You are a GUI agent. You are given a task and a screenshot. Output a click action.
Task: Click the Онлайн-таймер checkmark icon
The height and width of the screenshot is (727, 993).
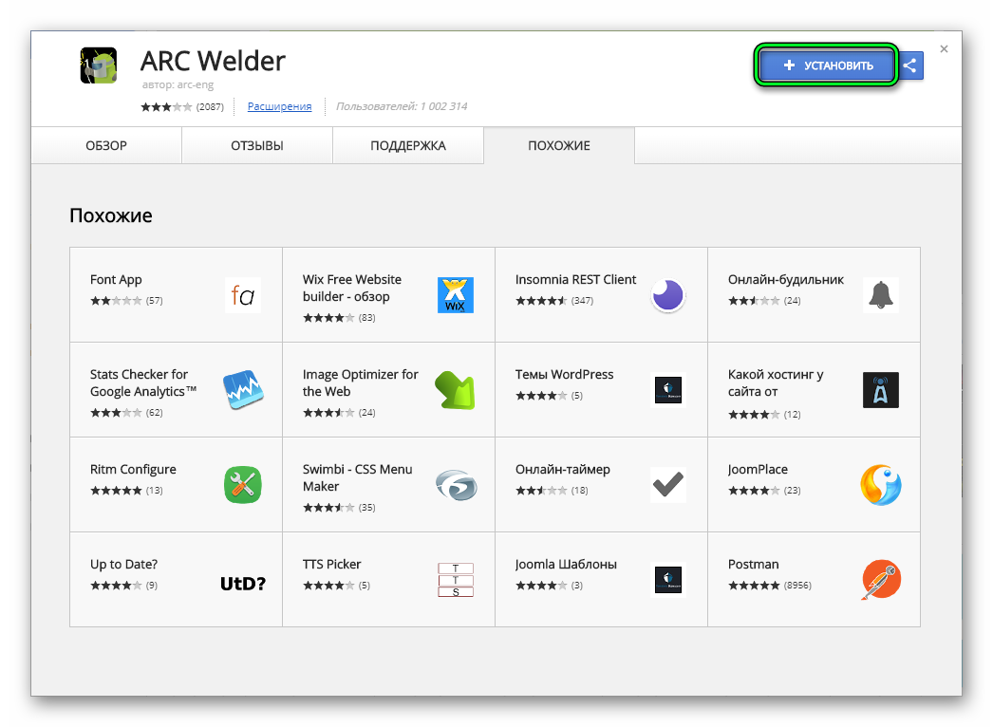(668, 485)
